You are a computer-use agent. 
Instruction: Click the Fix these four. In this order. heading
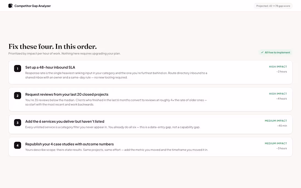click(53, 46)
